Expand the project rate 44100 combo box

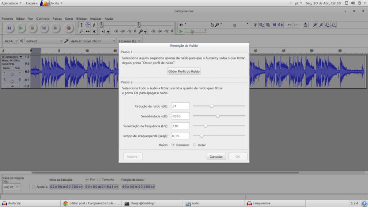pyautogui.click(x=12, y=187)
